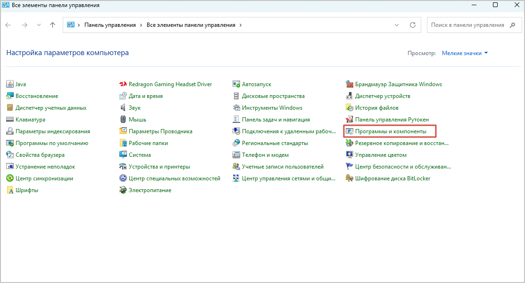This screenshot has height=283, width=525.
Task: Click the Windows Defender firewall brick icon
Action: pyautogui.click(x=350, y=84)
